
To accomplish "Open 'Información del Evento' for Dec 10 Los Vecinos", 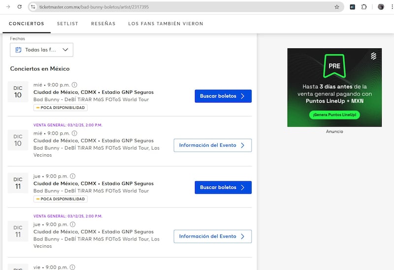I will [x=212, y=145].
